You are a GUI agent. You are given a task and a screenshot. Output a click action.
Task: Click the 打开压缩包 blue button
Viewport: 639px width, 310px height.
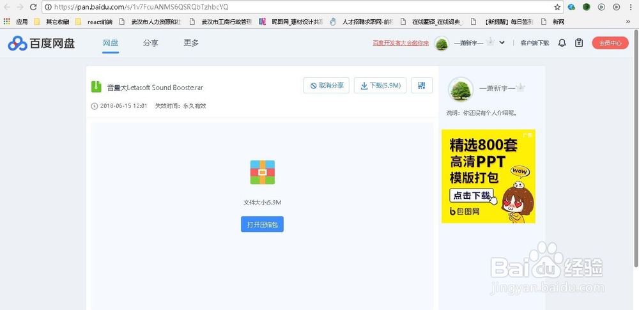[x=262, y=224]
